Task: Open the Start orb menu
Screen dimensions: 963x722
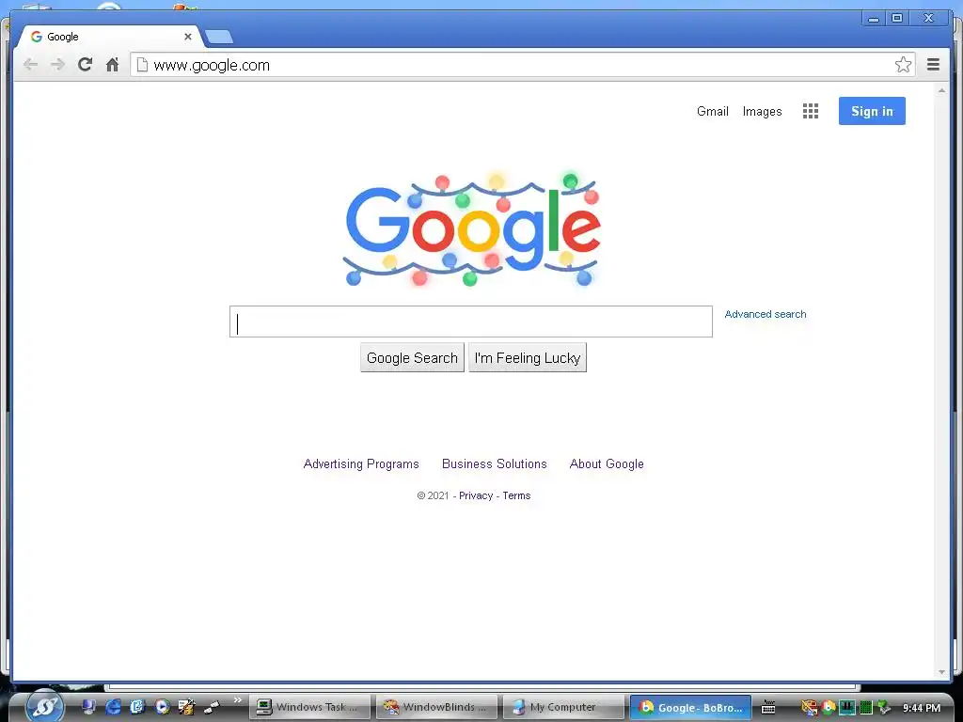Action: coord(45,707)
